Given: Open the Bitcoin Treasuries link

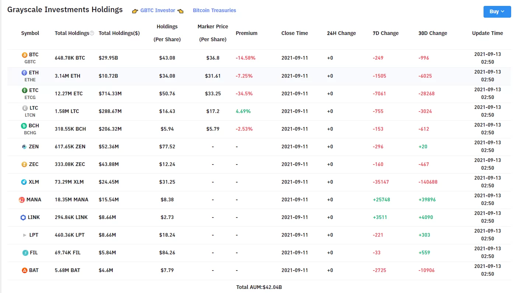Looking at the screenshot, I should [214, 10].
